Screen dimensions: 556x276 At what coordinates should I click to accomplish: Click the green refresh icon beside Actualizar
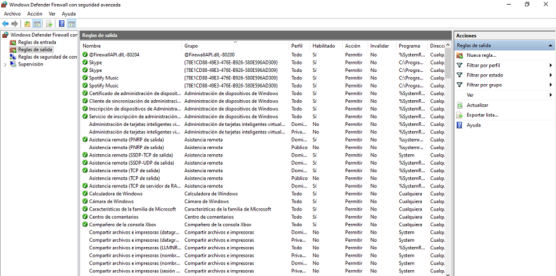460,105
